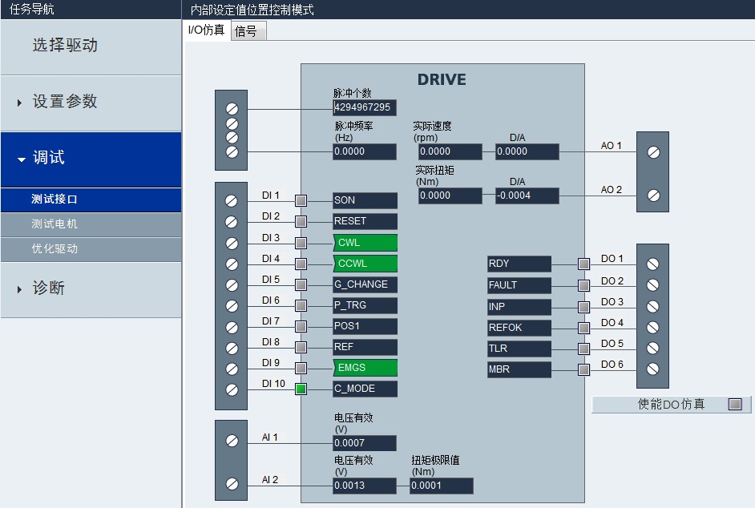Click the FAULT output signal box
The image size is (755, 508).
point(519,285)
